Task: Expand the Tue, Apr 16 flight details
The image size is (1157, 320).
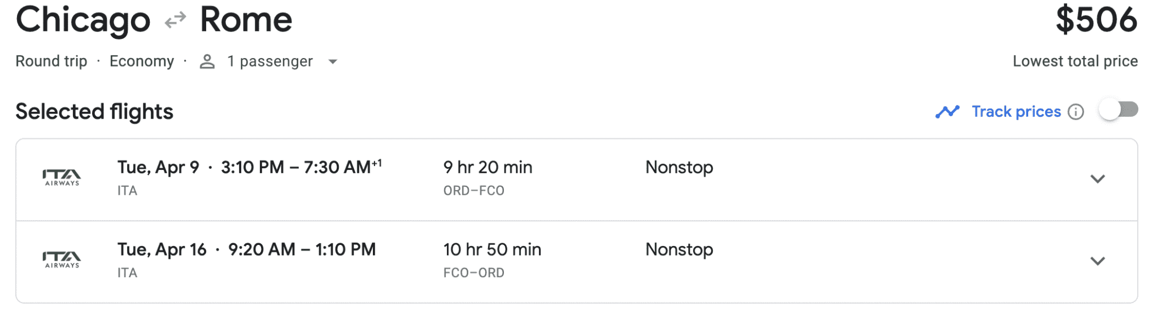Action: pos(1097,261)
